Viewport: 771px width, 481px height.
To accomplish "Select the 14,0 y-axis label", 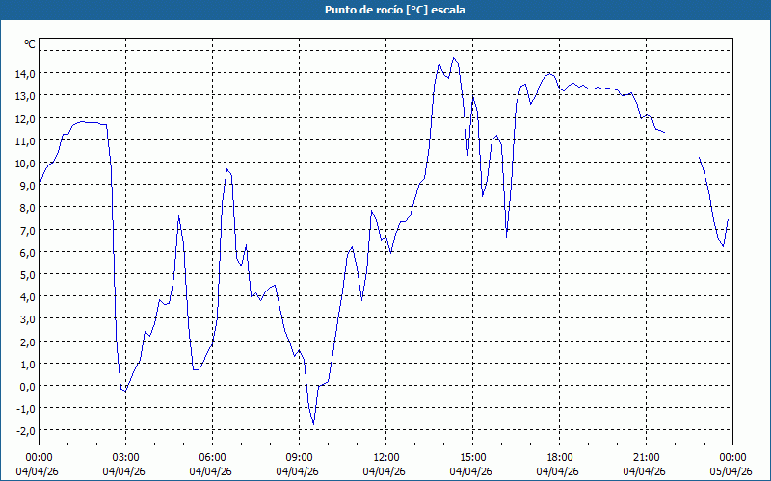I will (x=24, y=73).
